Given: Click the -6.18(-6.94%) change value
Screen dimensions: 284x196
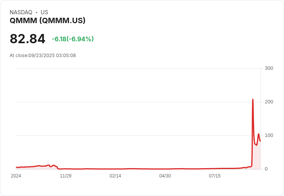Looking at the screenshot, I should [73, 39].
